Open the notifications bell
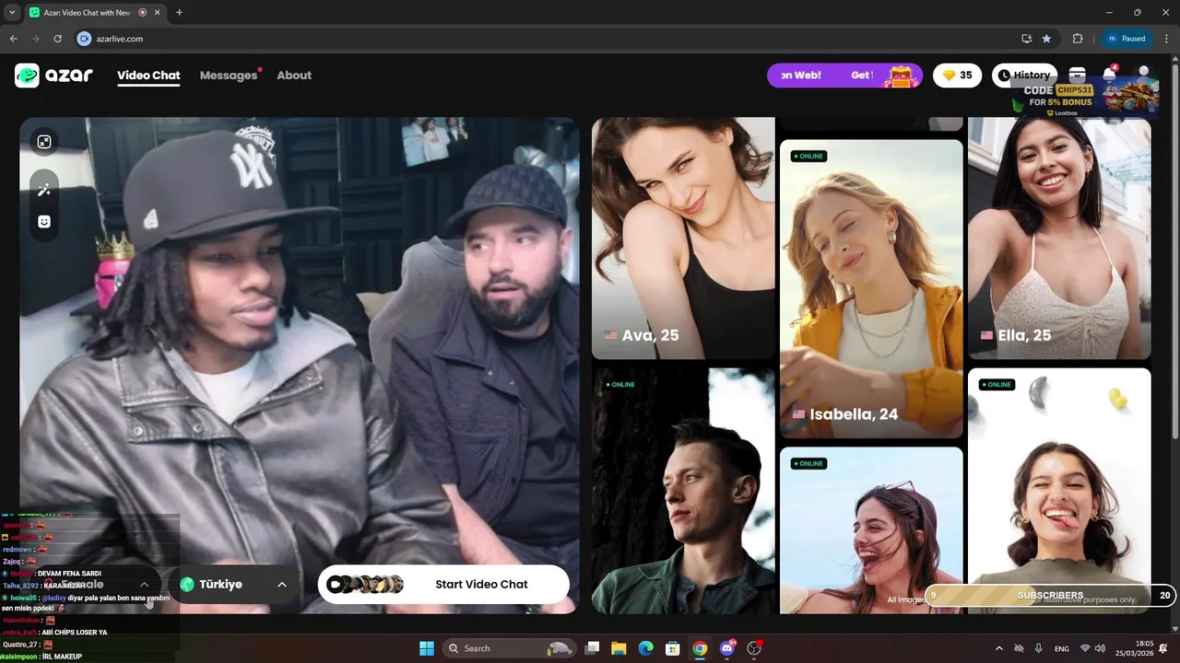The width and height of the screenshot is (1180, 663). 1110,75
